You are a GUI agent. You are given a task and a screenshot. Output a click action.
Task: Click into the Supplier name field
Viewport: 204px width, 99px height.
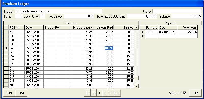(x=59, y=11)
